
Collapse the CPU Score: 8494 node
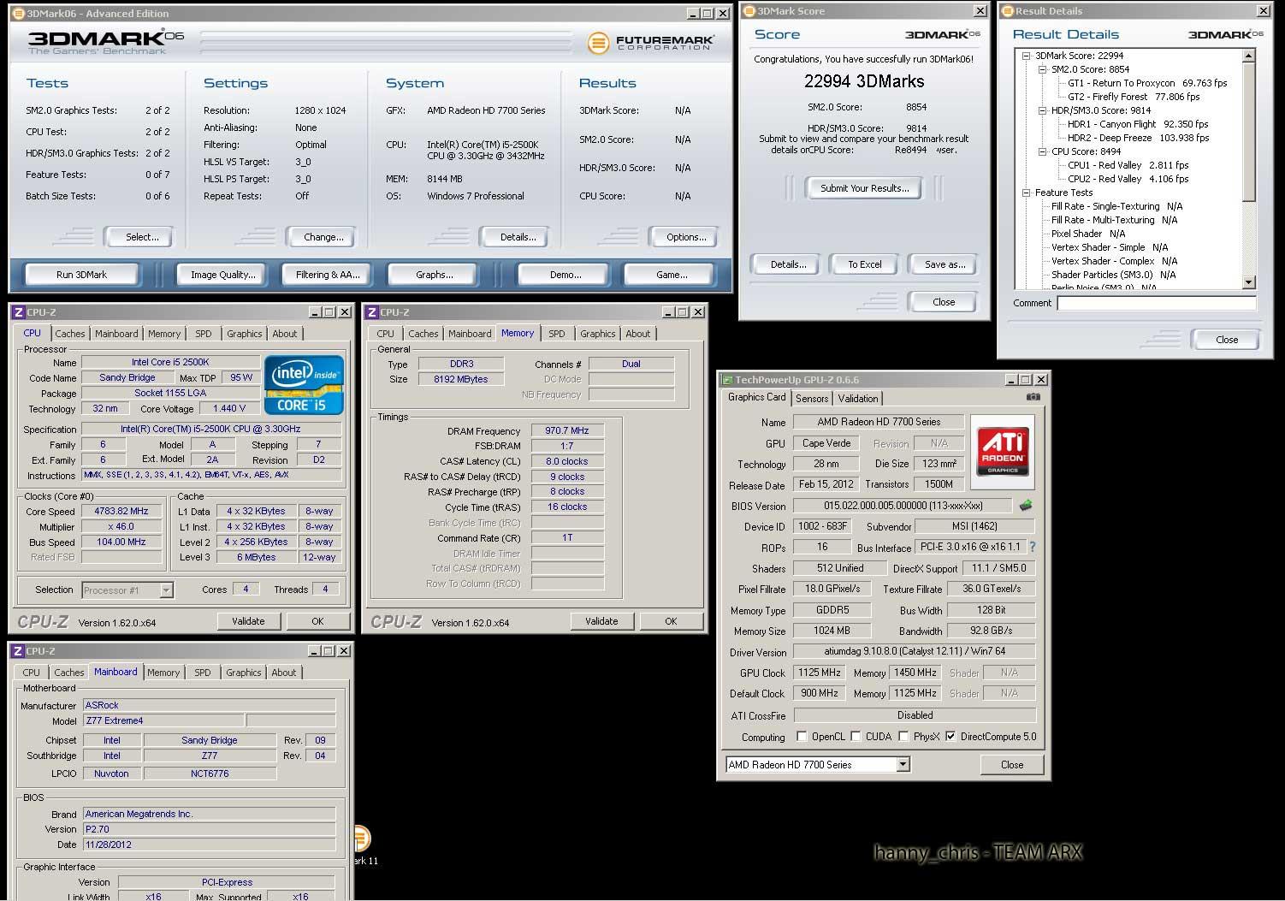[x=1042, y=151]
